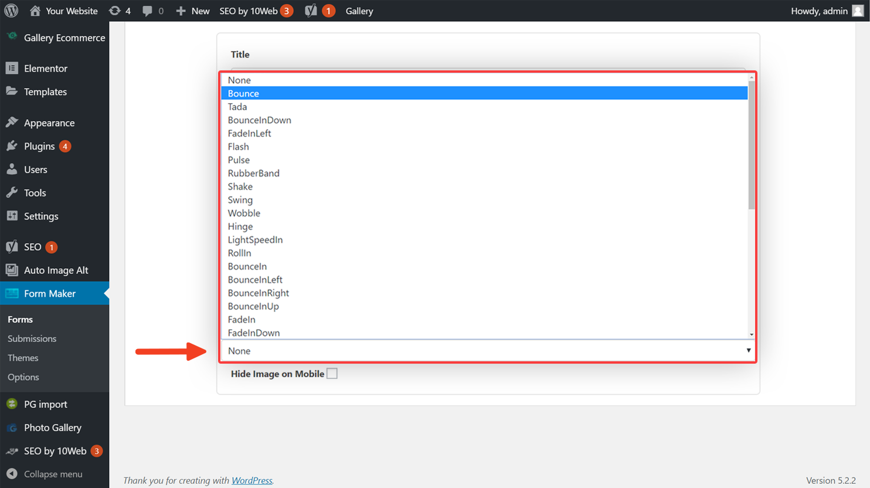Click the Settings sidebar icon
The image size is (870, 488).
[x=12, y=215]
